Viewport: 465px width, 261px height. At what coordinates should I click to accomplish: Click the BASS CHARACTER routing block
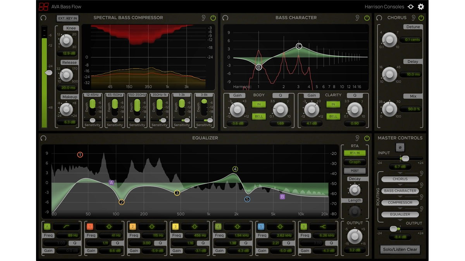point(400,191)
